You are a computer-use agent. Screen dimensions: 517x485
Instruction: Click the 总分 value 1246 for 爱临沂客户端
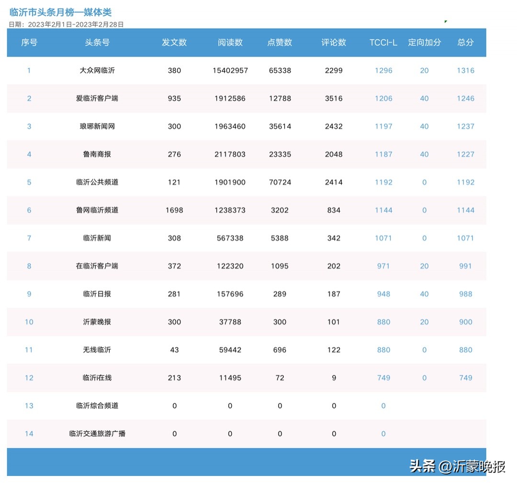click(x=465, y=99)
